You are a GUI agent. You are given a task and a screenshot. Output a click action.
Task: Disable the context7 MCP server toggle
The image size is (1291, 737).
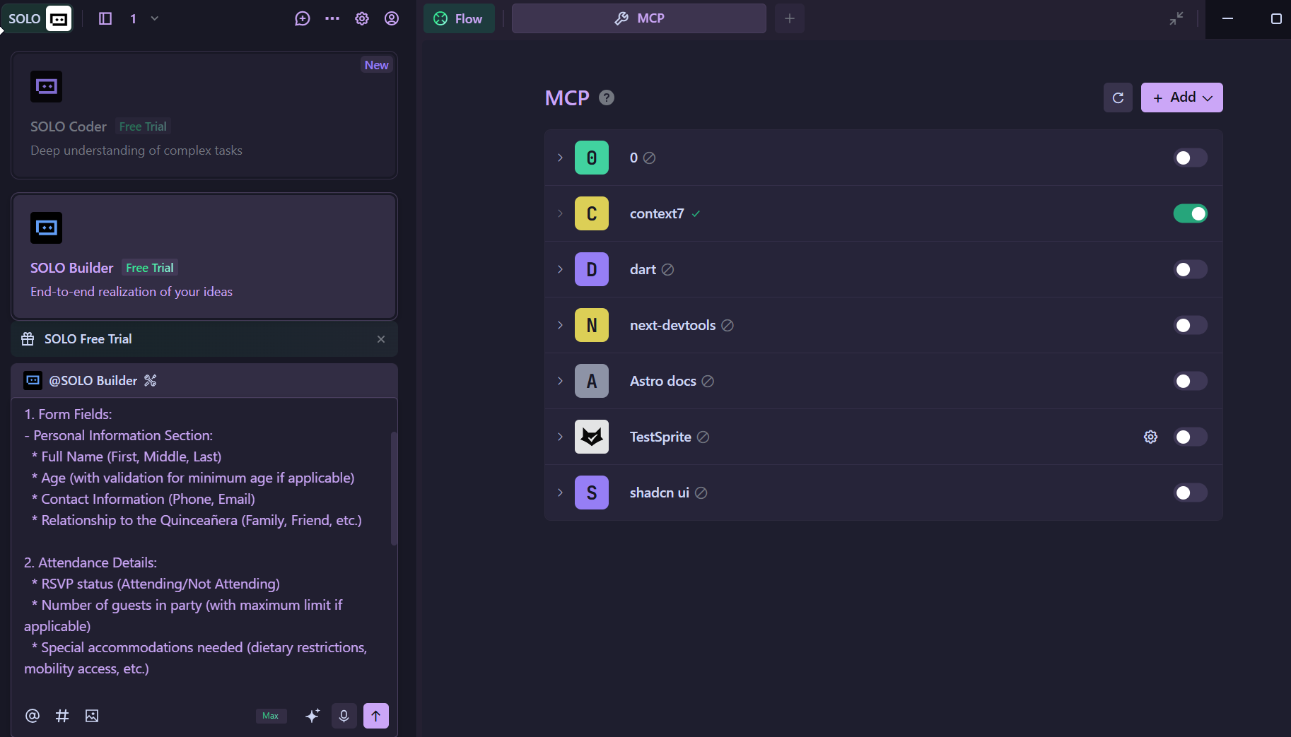pos(1190,213)
